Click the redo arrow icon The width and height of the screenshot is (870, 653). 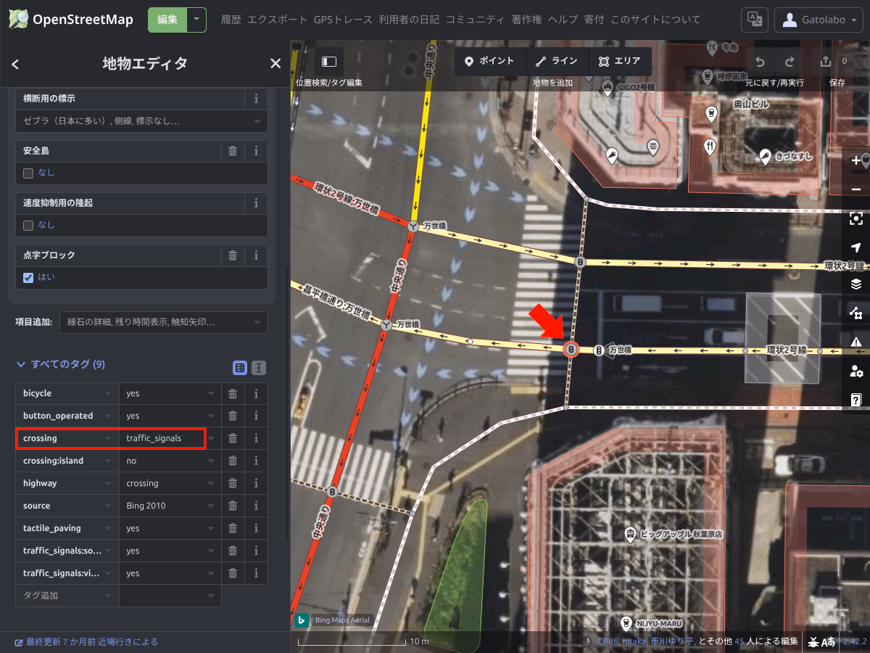(790, 62)
